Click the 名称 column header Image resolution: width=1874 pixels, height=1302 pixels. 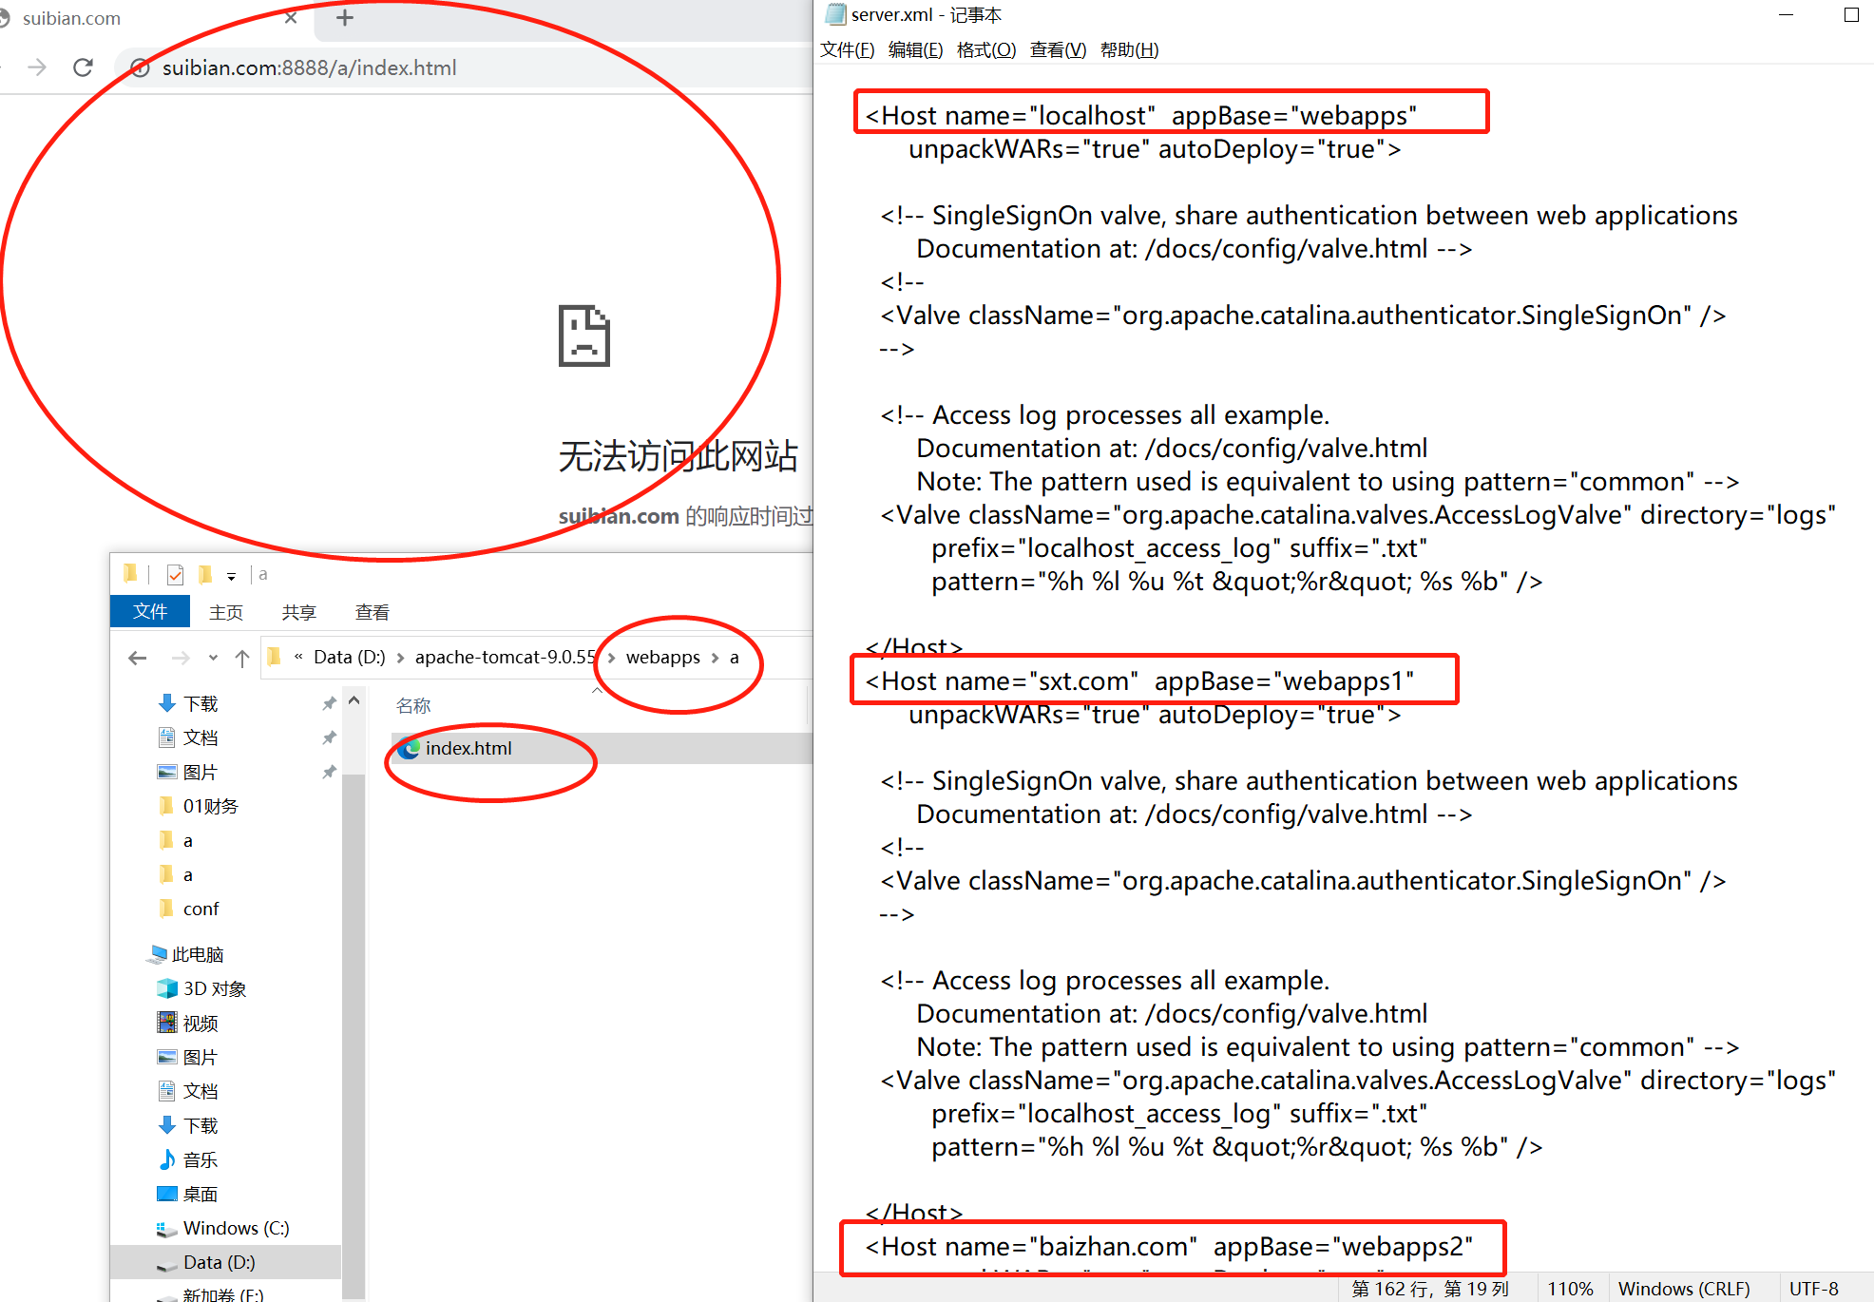tap(413, 705)
